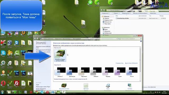Click Новая папка in Explorer toolbar

tap(153, 13)
